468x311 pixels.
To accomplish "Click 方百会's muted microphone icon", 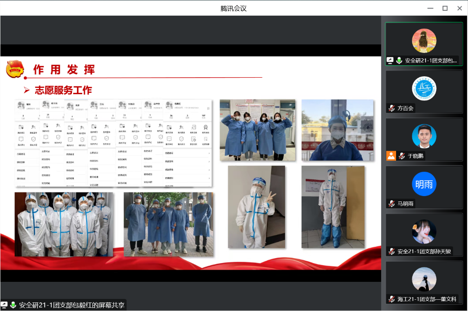I will pos(392,108).
